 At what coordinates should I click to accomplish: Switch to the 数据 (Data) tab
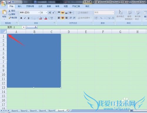49,6
